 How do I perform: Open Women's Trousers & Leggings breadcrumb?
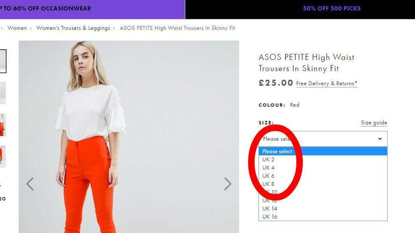coord(73,28)
